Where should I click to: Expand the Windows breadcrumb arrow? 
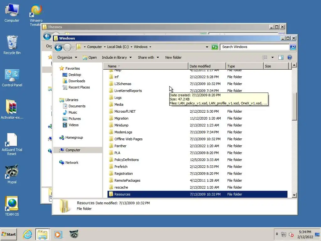pos(150,47)
